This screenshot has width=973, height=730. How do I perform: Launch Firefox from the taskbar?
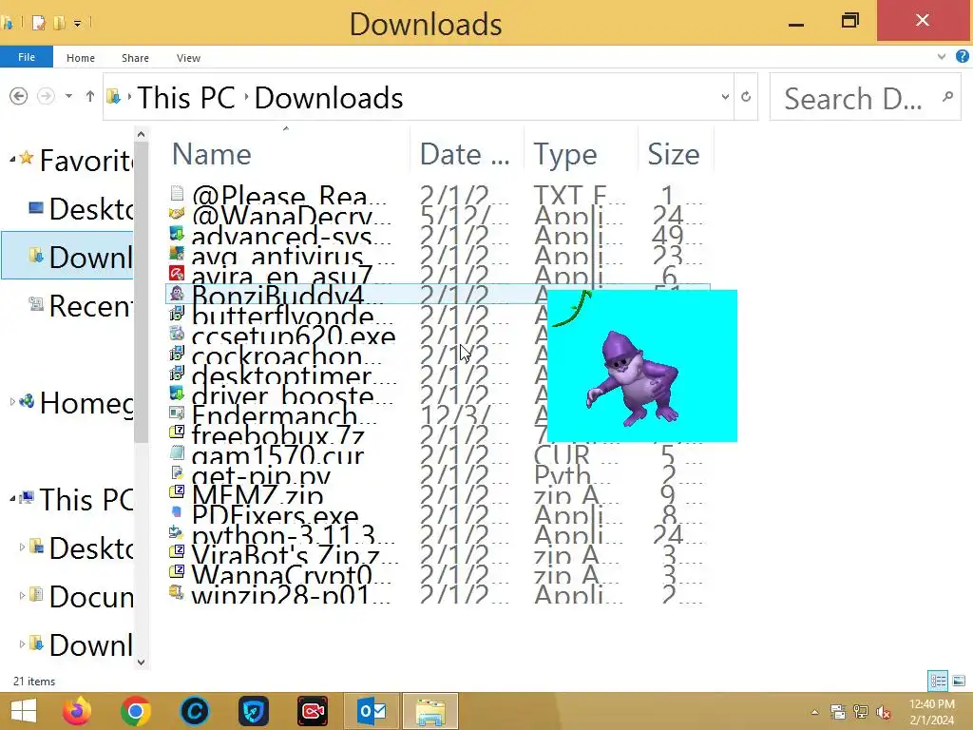pyautogui.click(x=77, y=711)
